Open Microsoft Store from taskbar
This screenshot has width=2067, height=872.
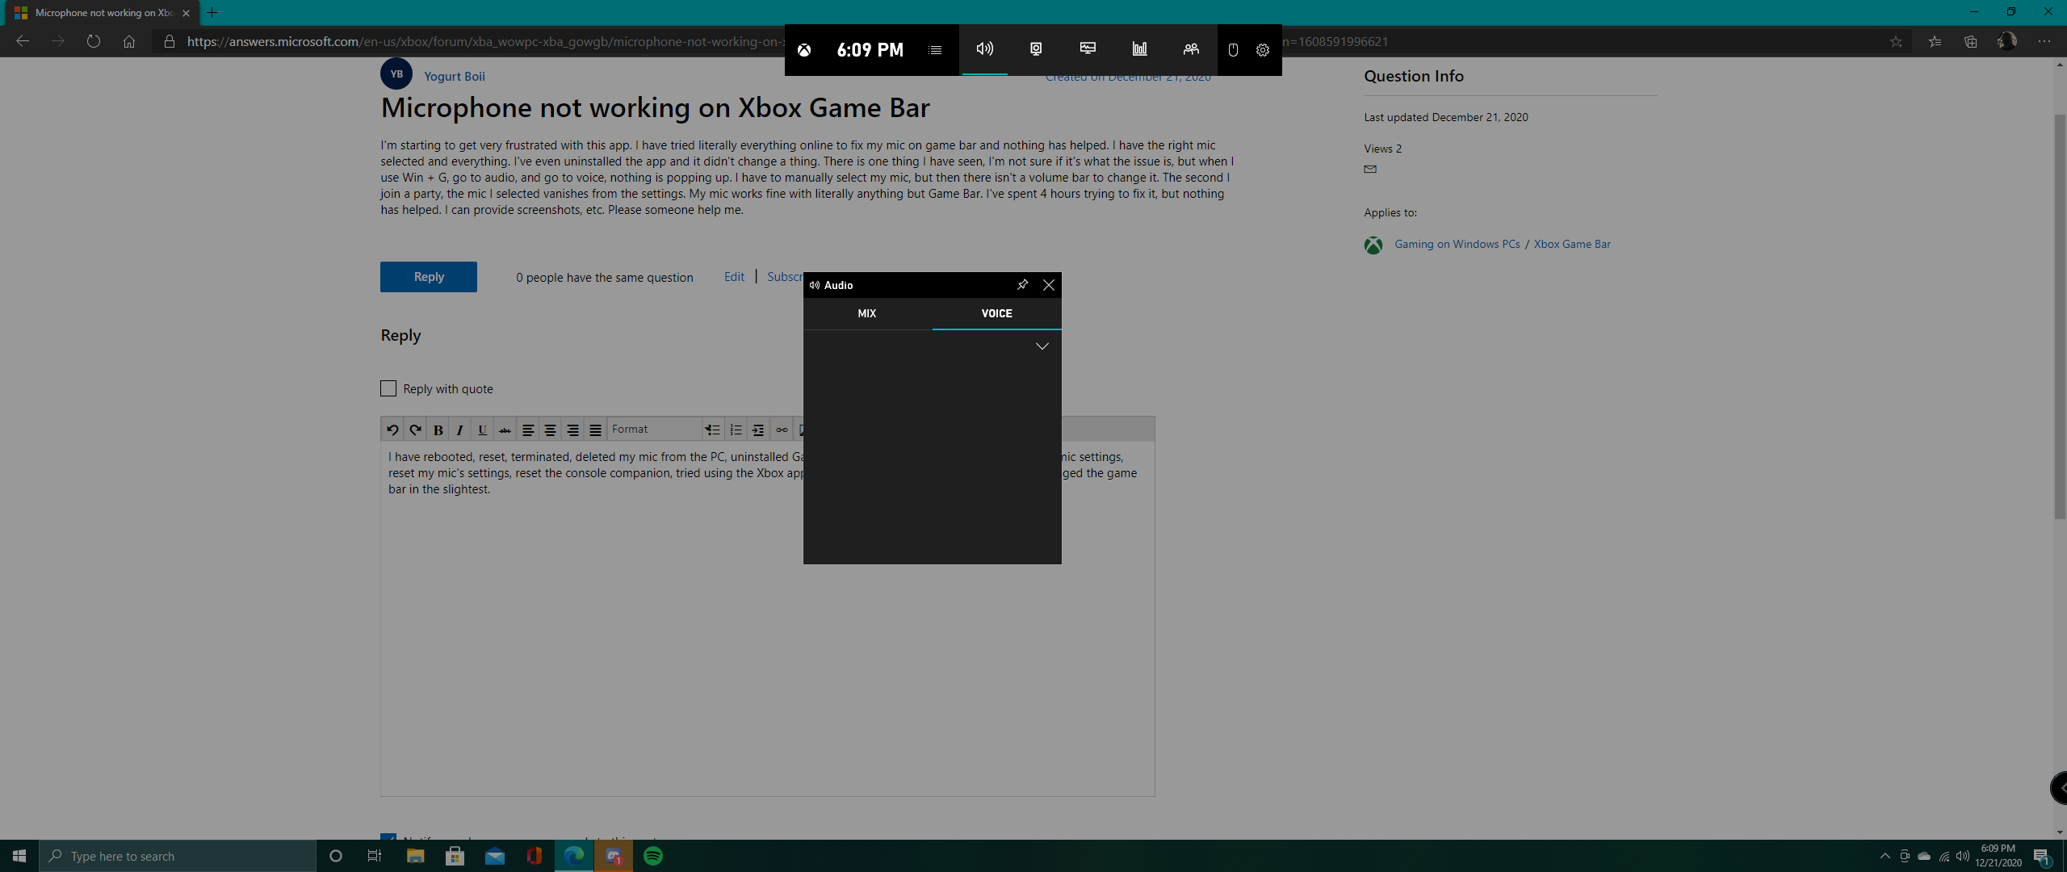click(455, 856)
